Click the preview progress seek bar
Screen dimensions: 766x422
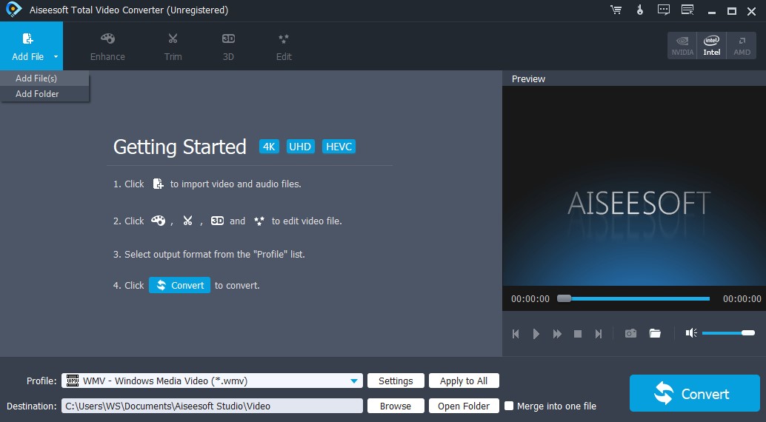coord(633,298)
